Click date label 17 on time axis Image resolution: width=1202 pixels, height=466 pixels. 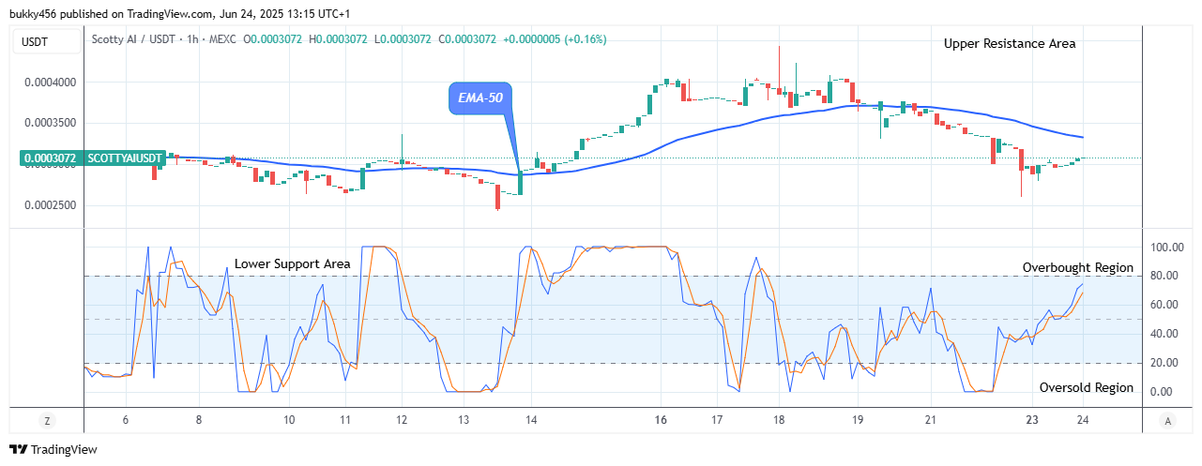pyautogui.click(x=718, y=420)
